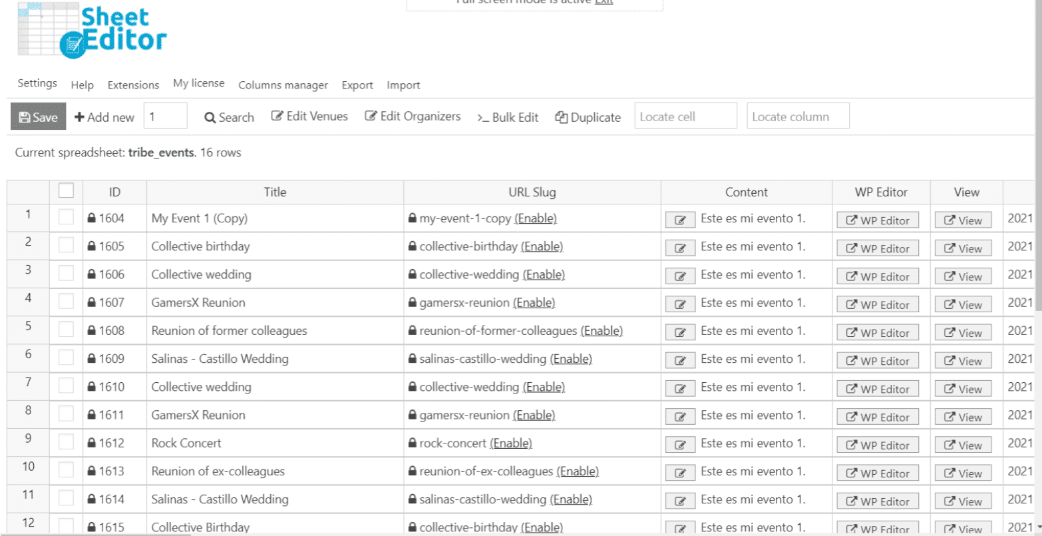This screenshot has height=536, width=1042.
Task: Check the row checkbox for ID 1609
Action: coord(66,358)
